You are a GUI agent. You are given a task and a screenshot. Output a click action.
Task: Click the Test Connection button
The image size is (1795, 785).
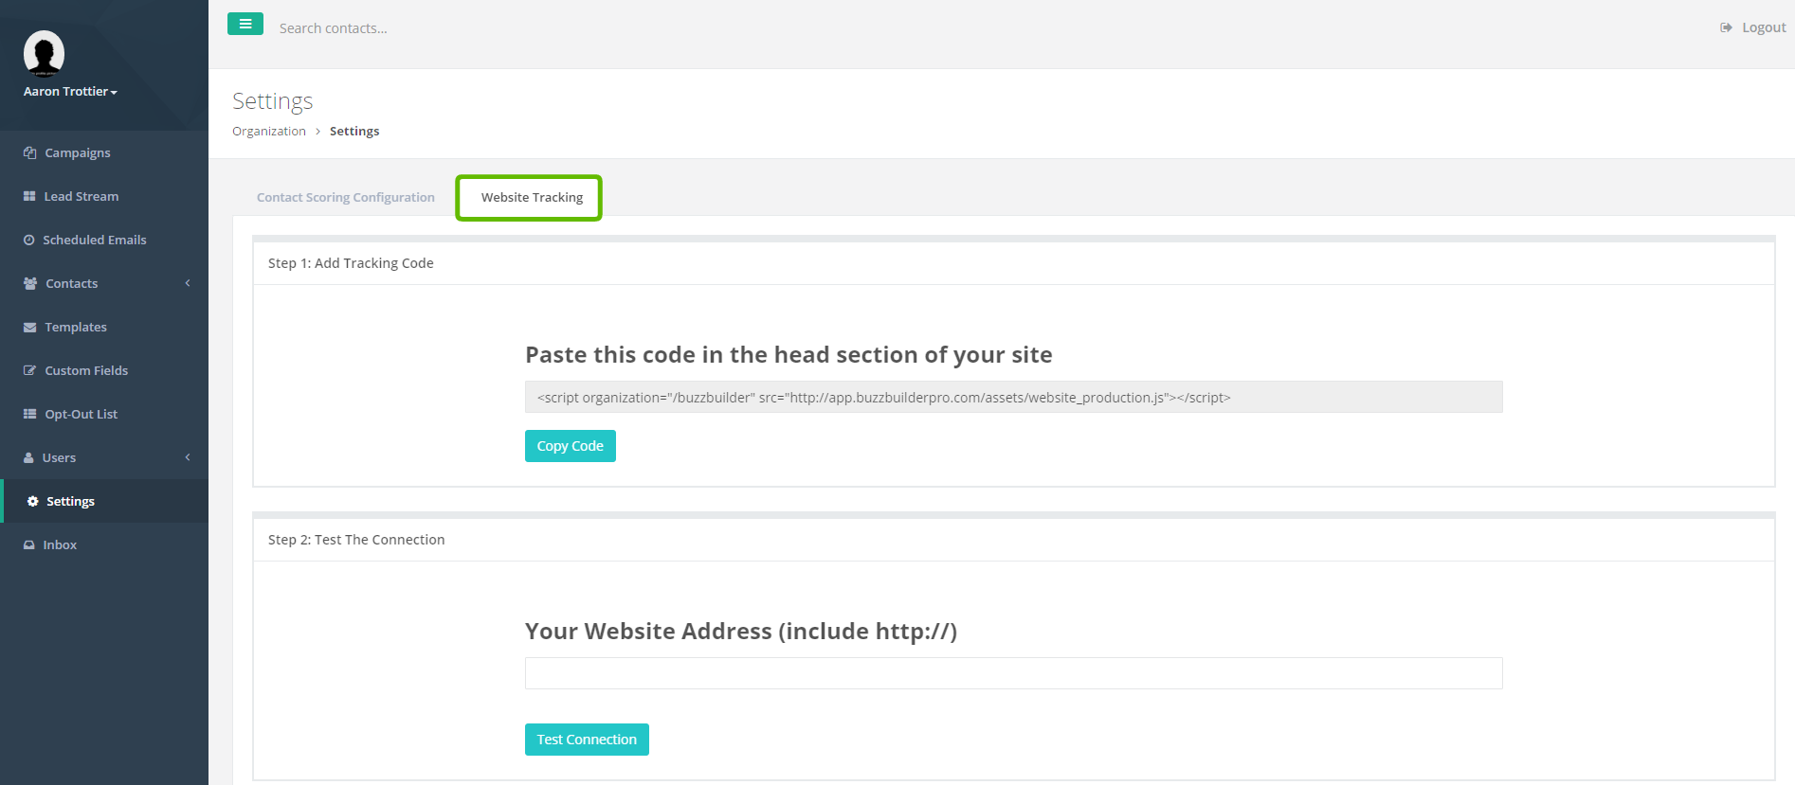click(x=587, y=740)
